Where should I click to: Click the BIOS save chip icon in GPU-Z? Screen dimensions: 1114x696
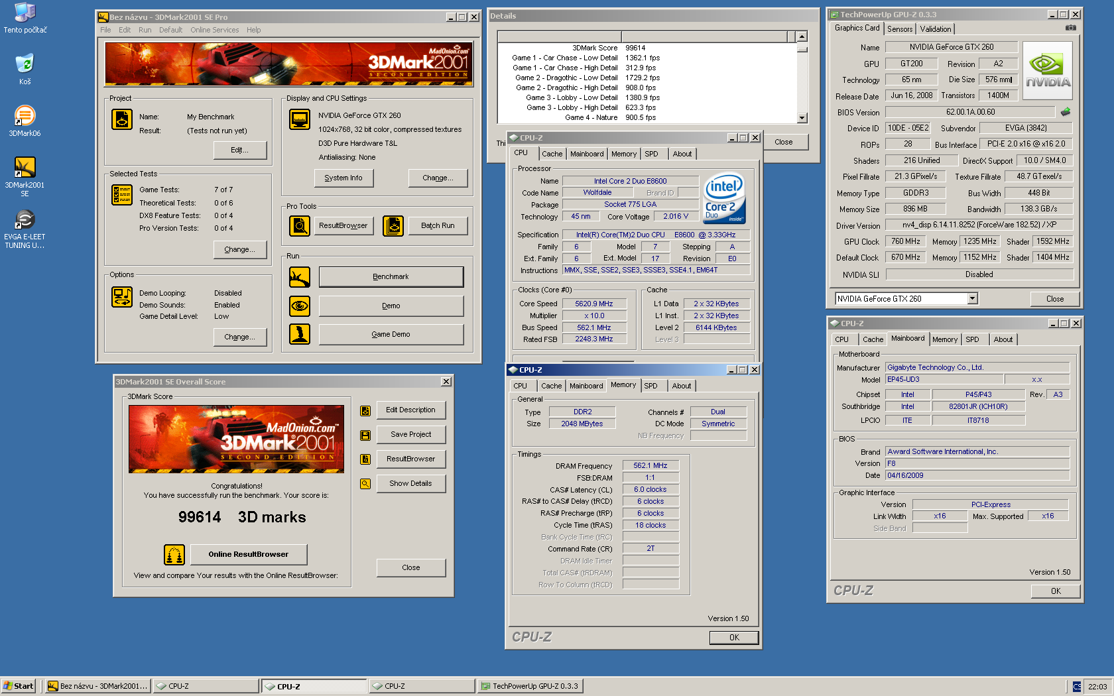click(x=1066, y=111)
